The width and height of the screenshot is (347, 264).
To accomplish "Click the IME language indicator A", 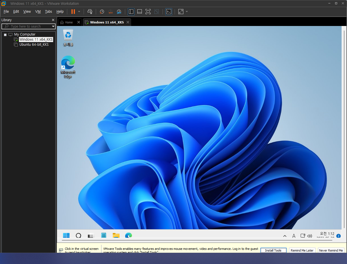I will [294, 236].
